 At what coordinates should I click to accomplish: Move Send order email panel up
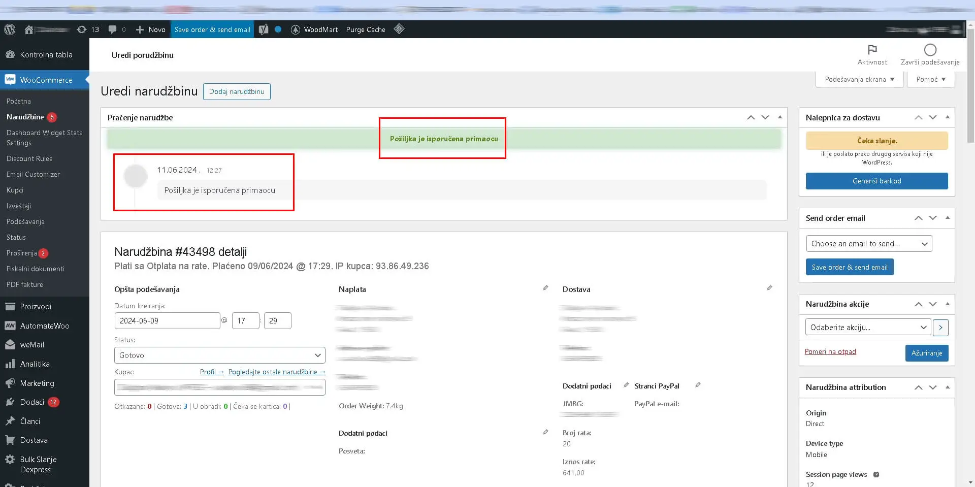pyautogui.click(x=919, y=218)
